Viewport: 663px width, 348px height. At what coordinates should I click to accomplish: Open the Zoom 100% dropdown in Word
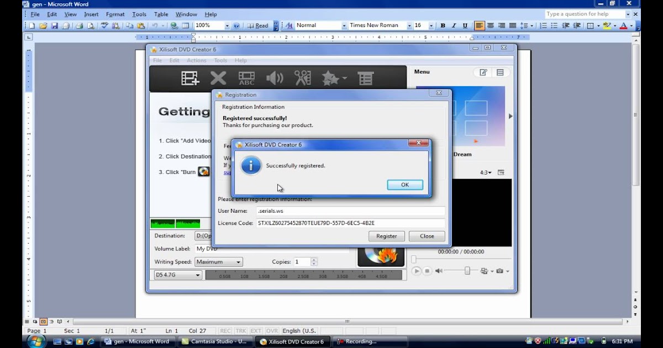coord(227,25)
